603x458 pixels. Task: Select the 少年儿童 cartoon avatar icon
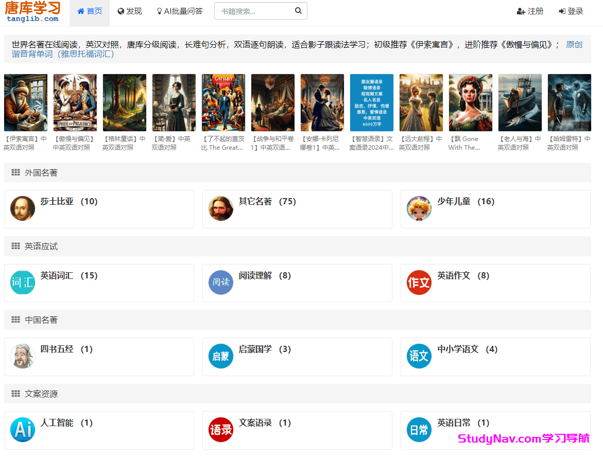(419, 208)
